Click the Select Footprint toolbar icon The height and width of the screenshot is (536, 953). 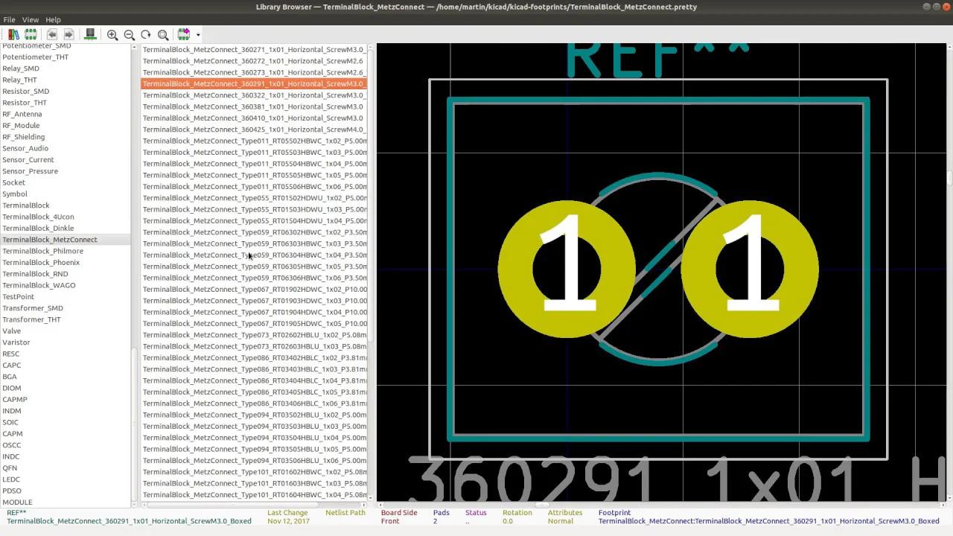click(31, 34)
